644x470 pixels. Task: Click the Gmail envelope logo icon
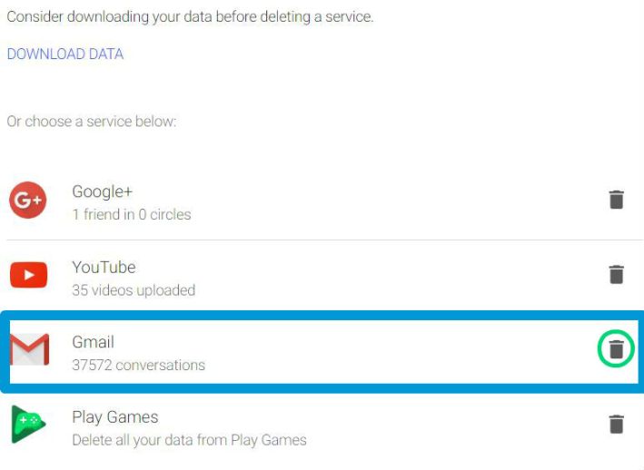(29, 349)
